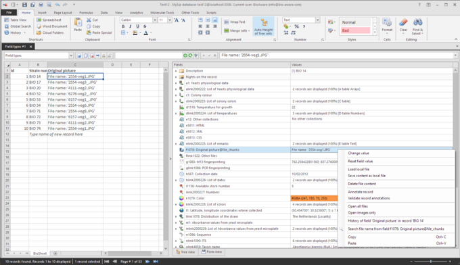Open Find & Select
460x265 pixels.
click(x=418, y=26)
